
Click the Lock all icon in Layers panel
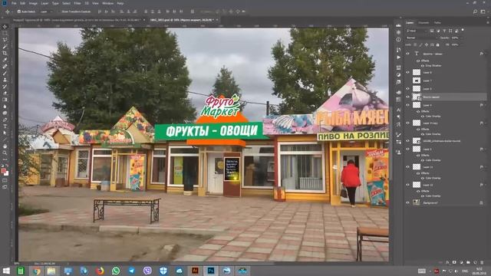tap(438, 44)
